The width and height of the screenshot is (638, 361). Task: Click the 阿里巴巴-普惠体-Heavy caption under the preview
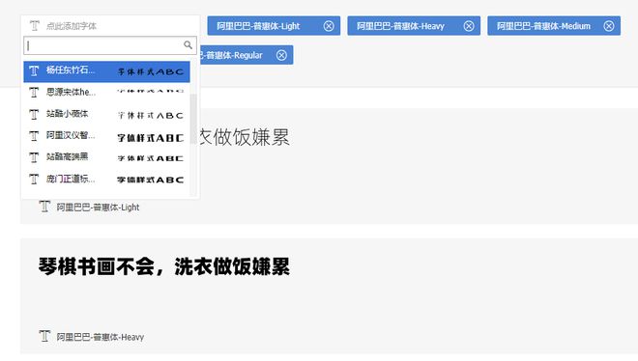point(101,337)
